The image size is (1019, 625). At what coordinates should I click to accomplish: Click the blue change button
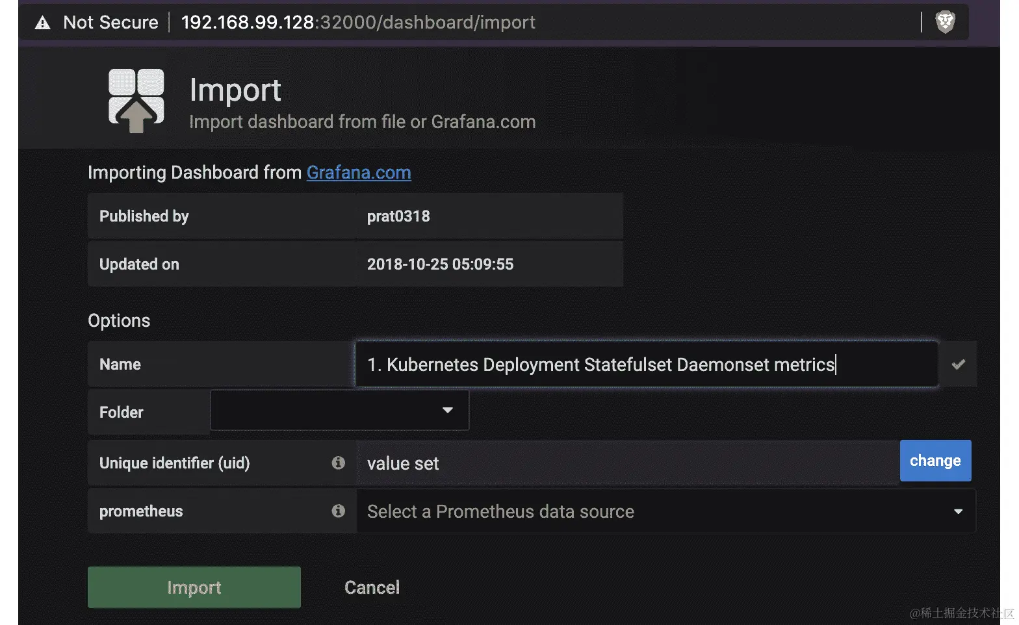click(935, 461)
